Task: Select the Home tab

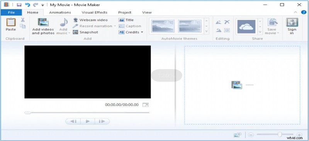Action: click(x=33, y=12)
